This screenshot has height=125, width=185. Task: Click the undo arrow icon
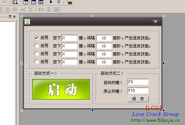pos(5,2)
